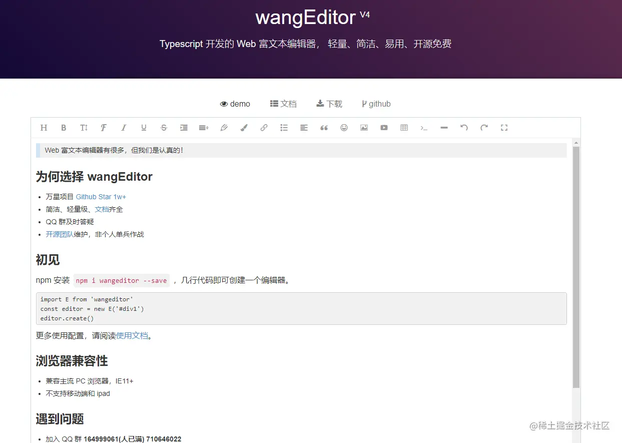Insert a hyperlink with the link icon
This screenshot has height=443, width=622.
(264, 128)
